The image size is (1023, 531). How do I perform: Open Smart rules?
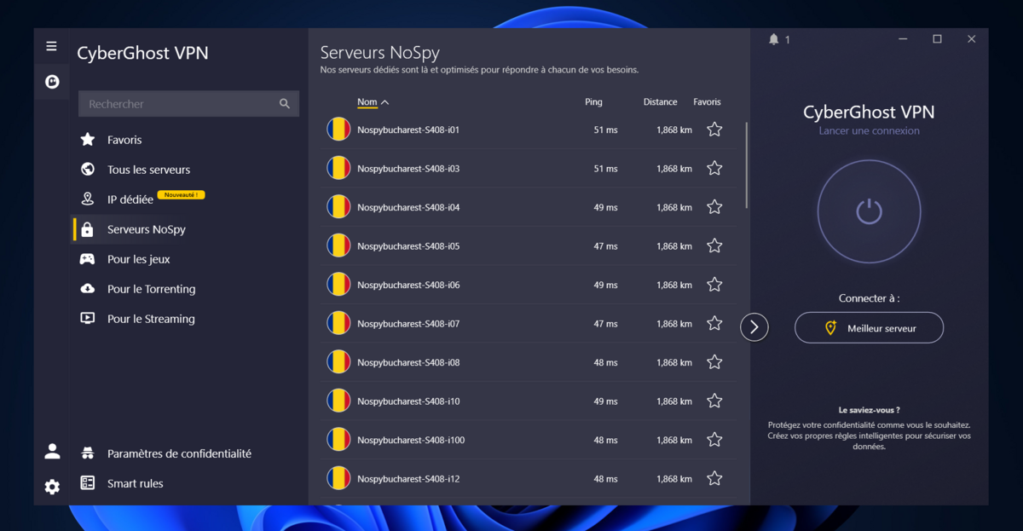pyautogui.click(x=135, y=483)
